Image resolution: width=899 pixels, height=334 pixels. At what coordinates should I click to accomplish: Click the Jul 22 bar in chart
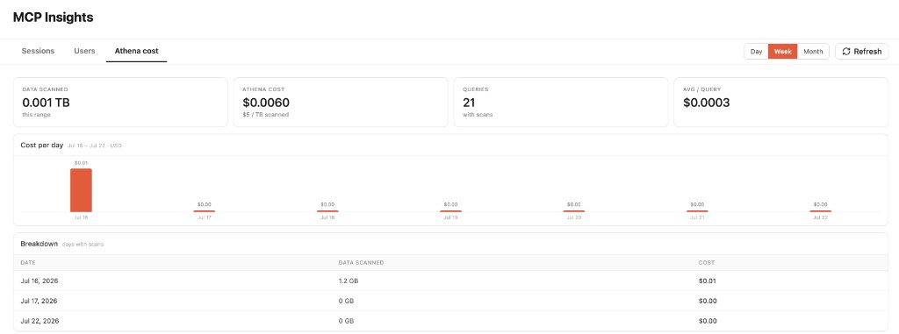pyautogui.click(x=821, y=211)
